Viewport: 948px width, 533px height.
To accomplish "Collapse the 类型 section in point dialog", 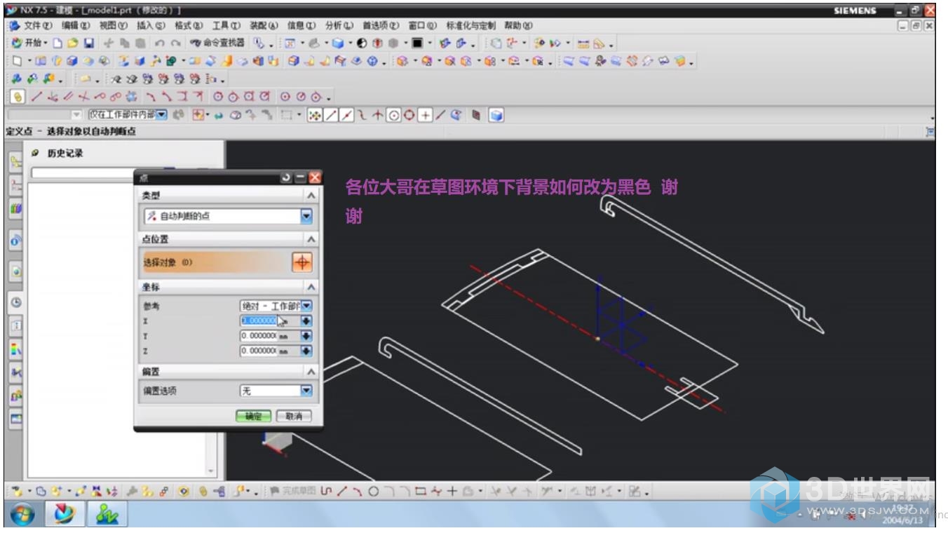I will [311, 196].
